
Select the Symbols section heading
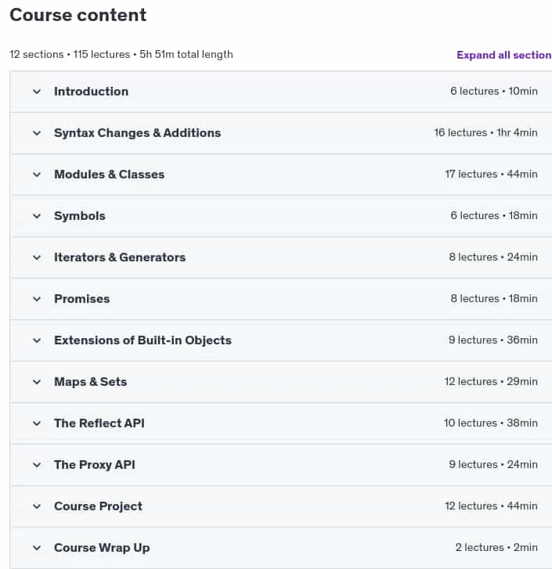pyautogui.click(x=80, y=216)
